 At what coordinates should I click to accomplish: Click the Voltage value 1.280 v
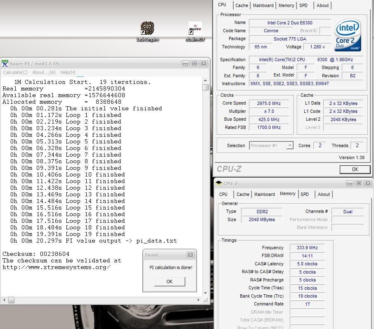pos(317,47)
